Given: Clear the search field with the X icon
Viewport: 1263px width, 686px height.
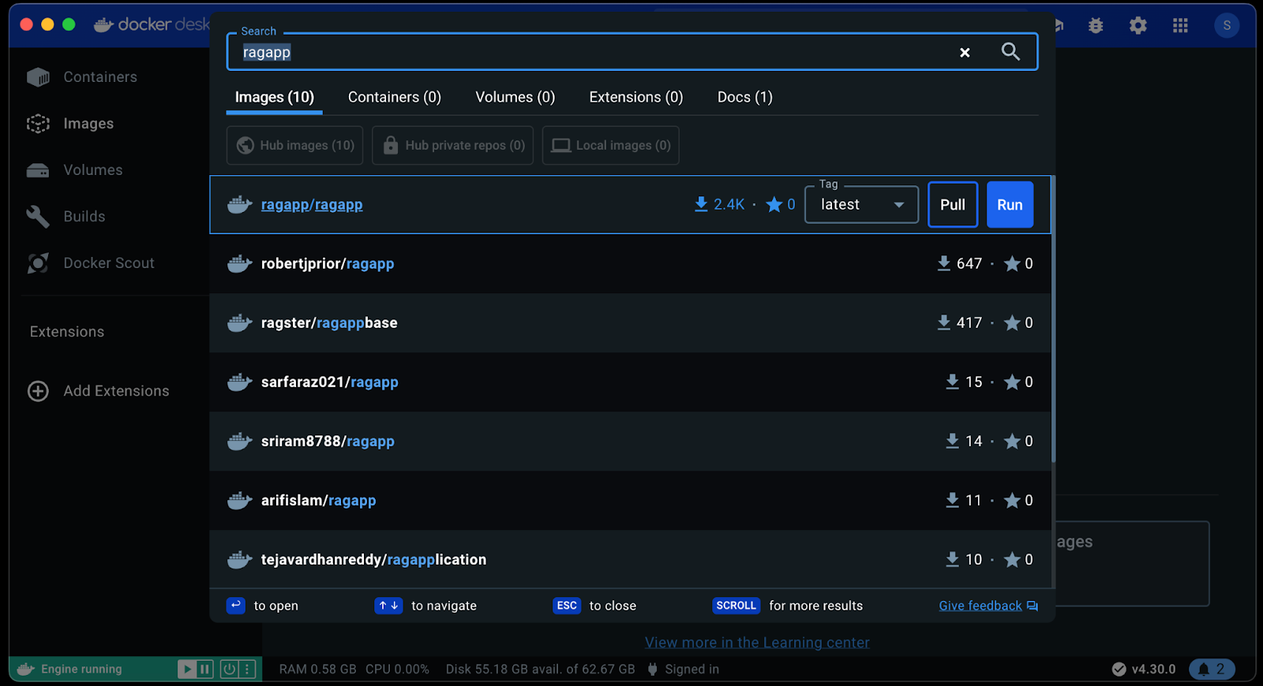Looking at the screenshot, I should point(965,53).
